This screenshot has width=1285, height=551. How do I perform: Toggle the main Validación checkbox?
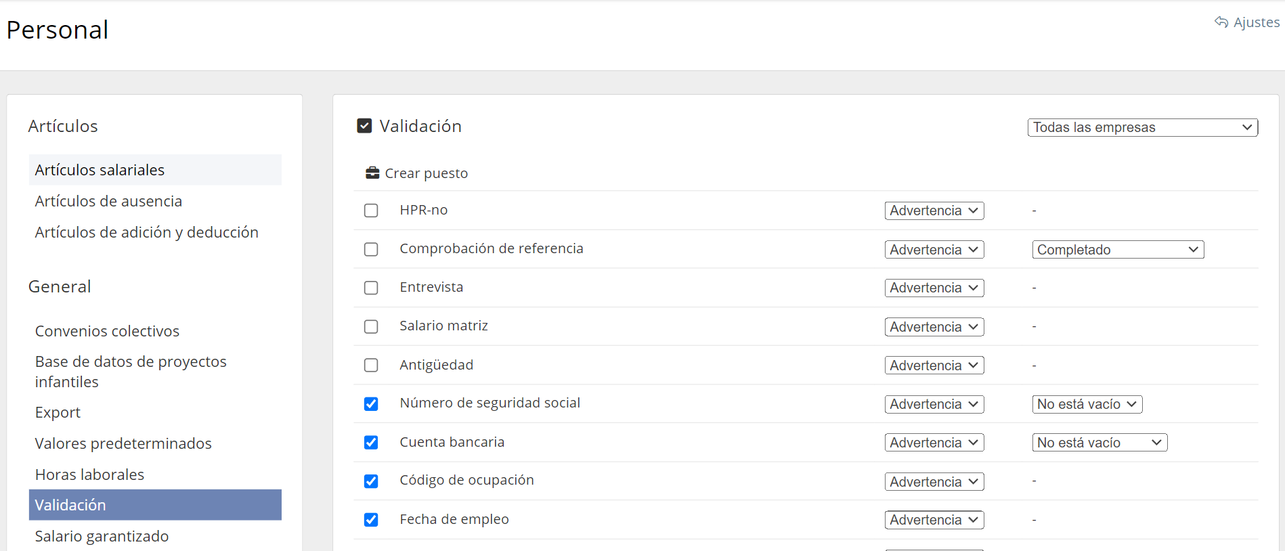[364, 126]
